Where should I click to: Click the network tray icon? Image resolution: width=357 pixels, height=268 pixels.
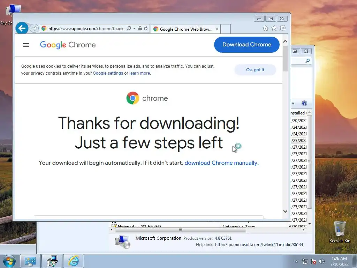pos(305,261)
